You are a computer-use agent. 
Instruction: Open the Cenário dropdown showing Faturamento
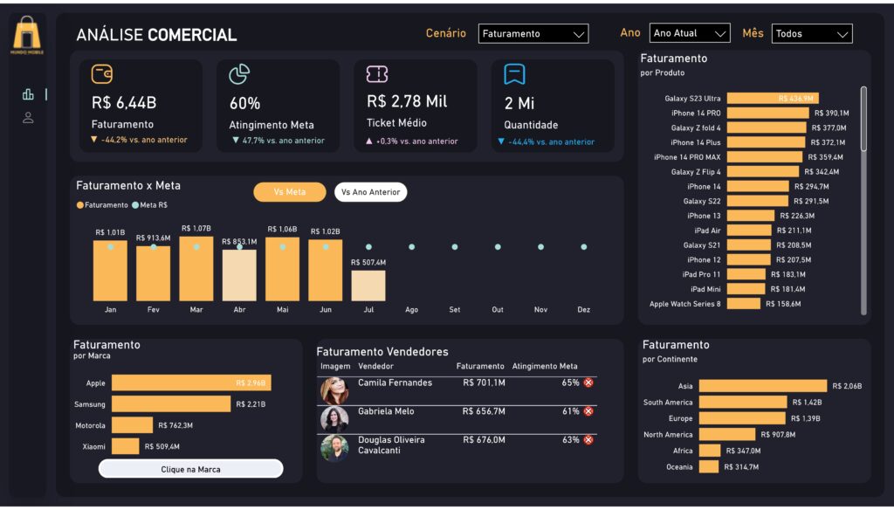point(533,34)
